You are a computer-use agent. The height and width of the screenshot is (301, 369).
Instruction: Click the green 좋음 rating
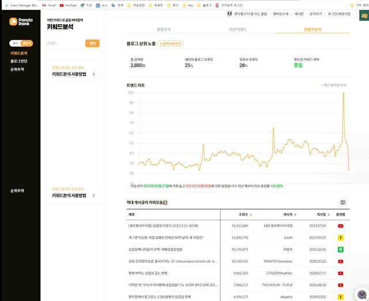pyautogui.click(x=298, y=65)
